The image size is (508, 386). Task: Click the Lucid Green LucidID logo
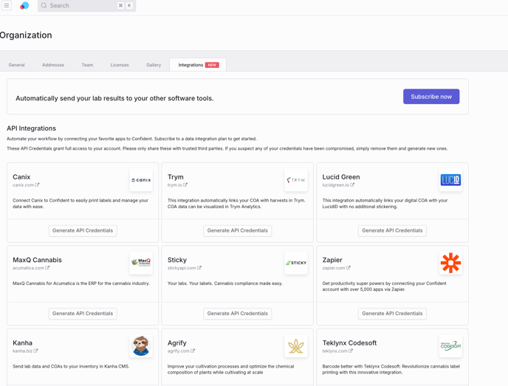click(450, 180)
